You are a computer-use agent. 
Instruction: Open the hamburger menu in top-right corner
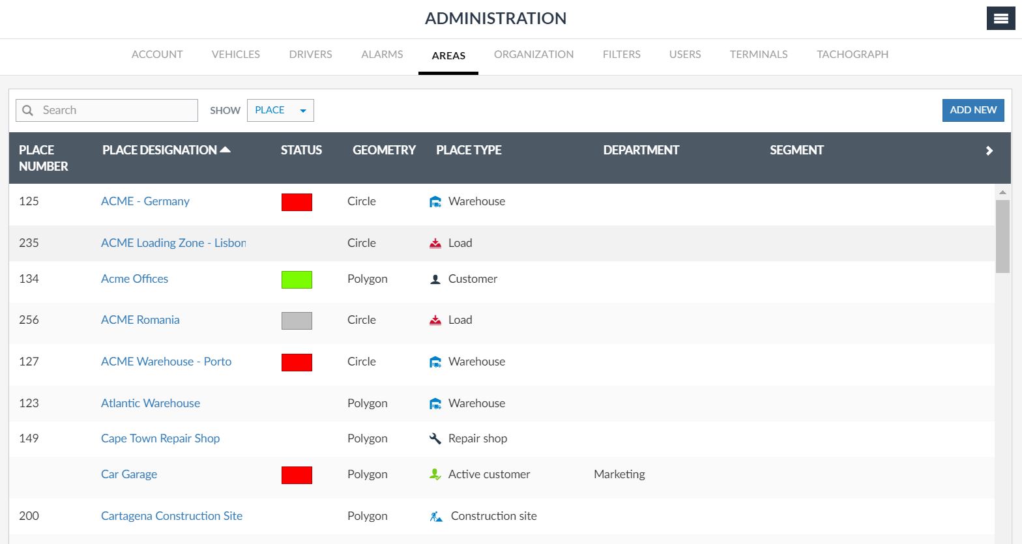[1000, 19]
